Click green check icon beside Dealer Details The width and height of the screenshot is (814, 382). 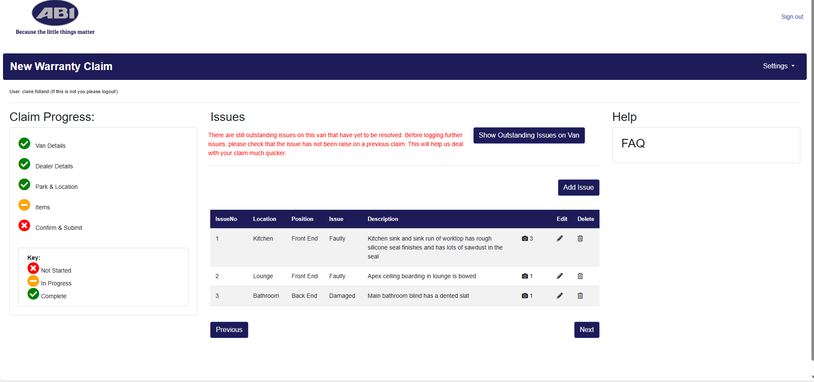(x=24, y=164)
